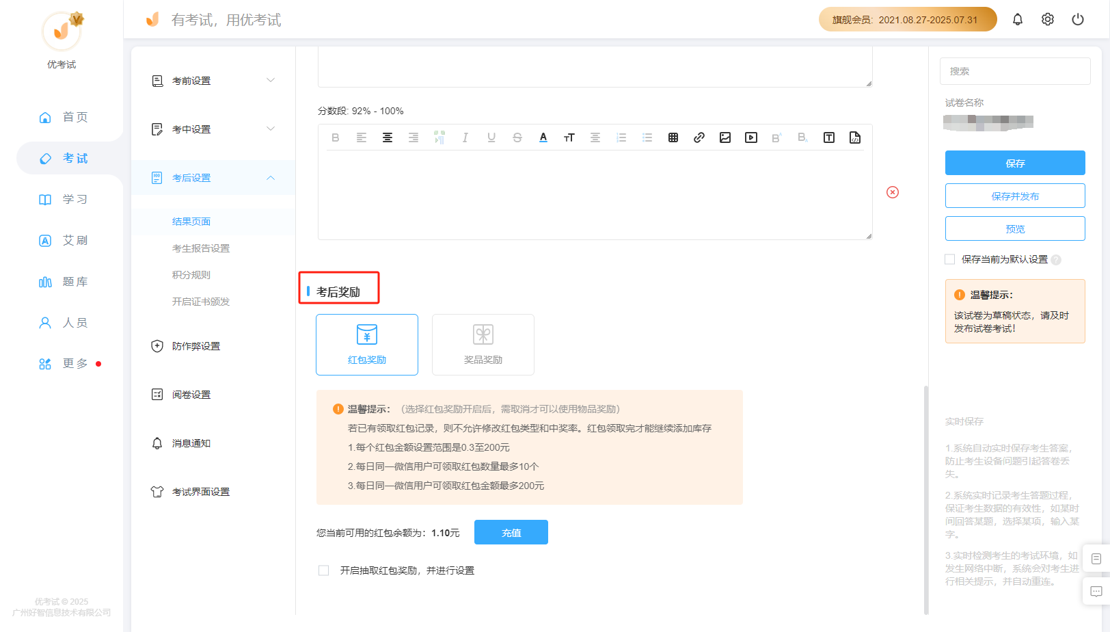The width and height of the screenshot is (1110, 632).
Task: Enable the red packet lottery reward checkbox
Action: (324, 570)
